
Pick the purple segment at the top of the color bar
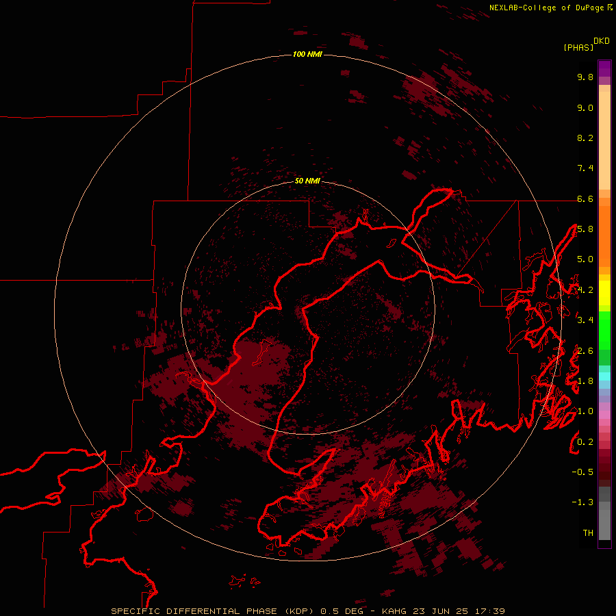click(604, 68)
